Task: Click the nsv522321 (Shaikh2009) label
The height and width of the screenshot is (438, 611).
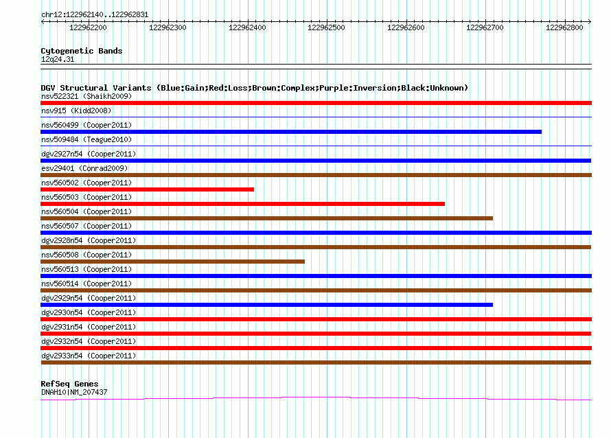Action: click(x=87, y=96)
